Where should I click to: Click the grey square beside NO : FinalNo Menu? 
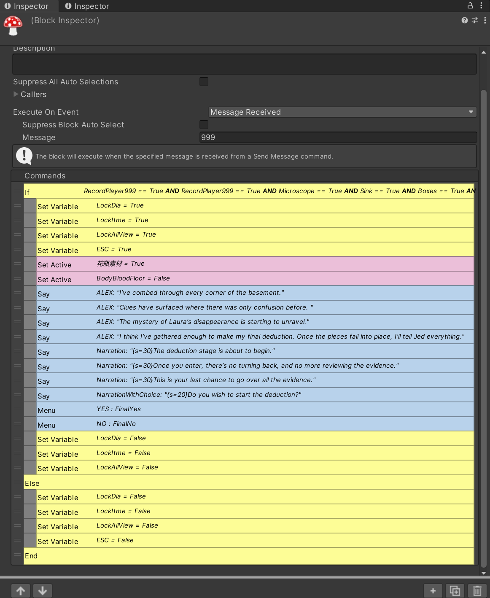click(x=30, y=424)
